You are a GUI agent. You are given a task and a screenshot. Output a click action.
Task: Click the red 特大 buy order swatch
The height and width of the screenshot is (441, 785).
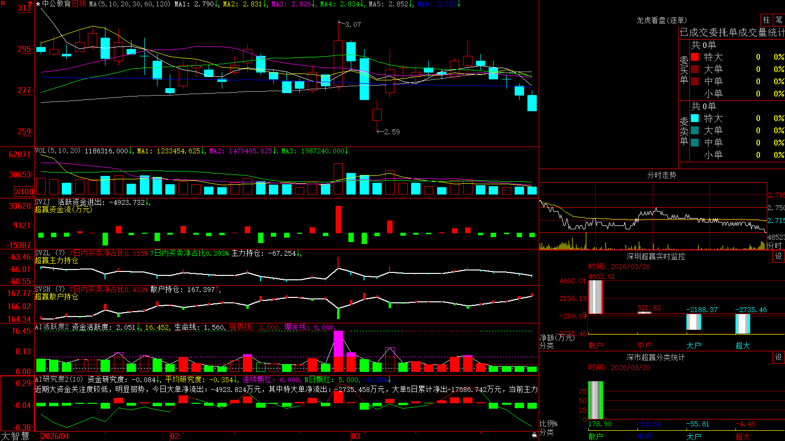(695, 57)
